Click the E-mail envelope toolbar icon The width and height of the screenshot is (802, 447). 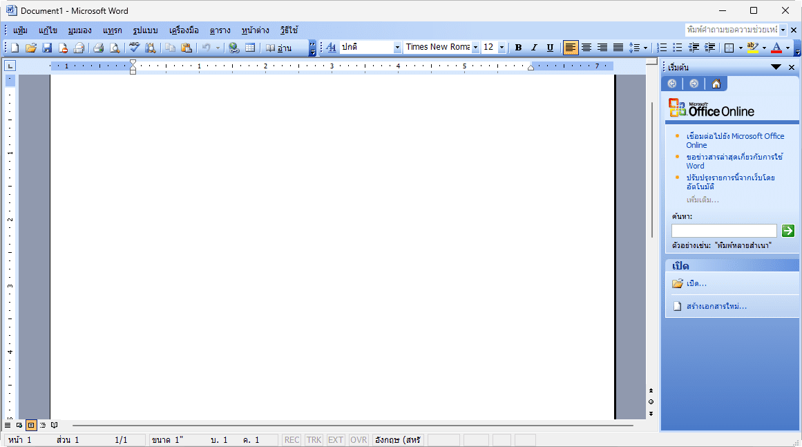79,48
